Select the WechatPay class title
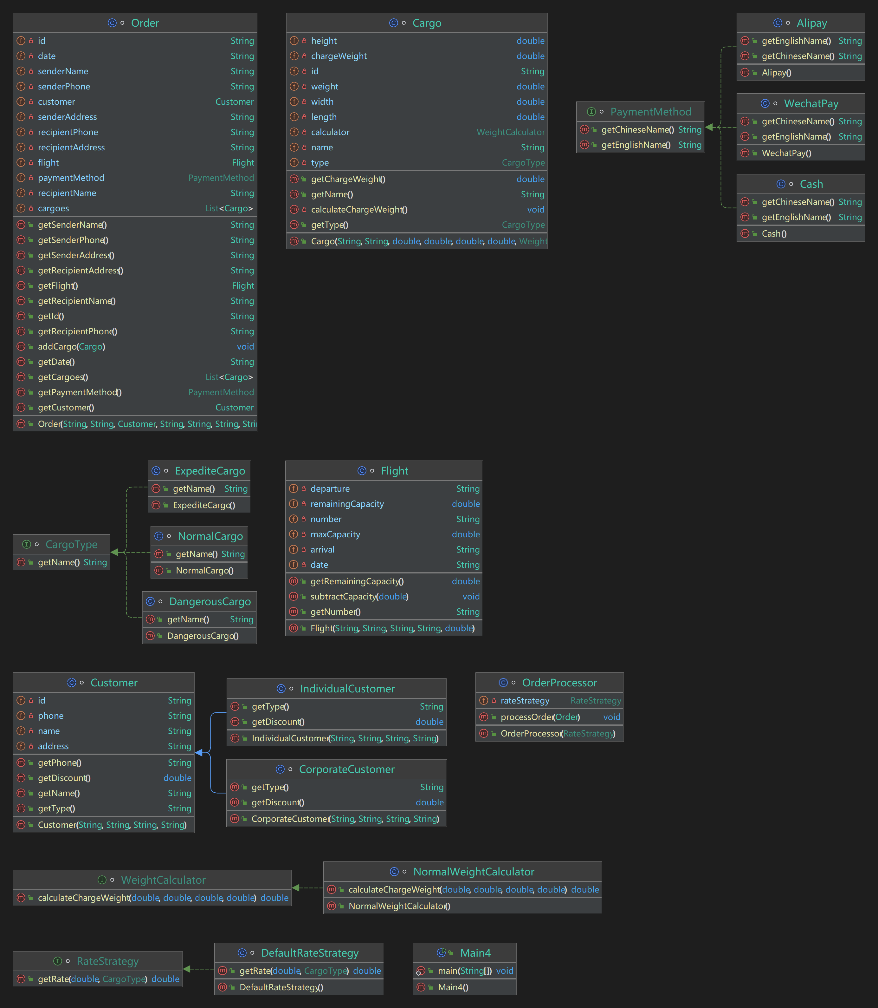The height and width of the screenshot is (1008, 878). coord(811,103)
